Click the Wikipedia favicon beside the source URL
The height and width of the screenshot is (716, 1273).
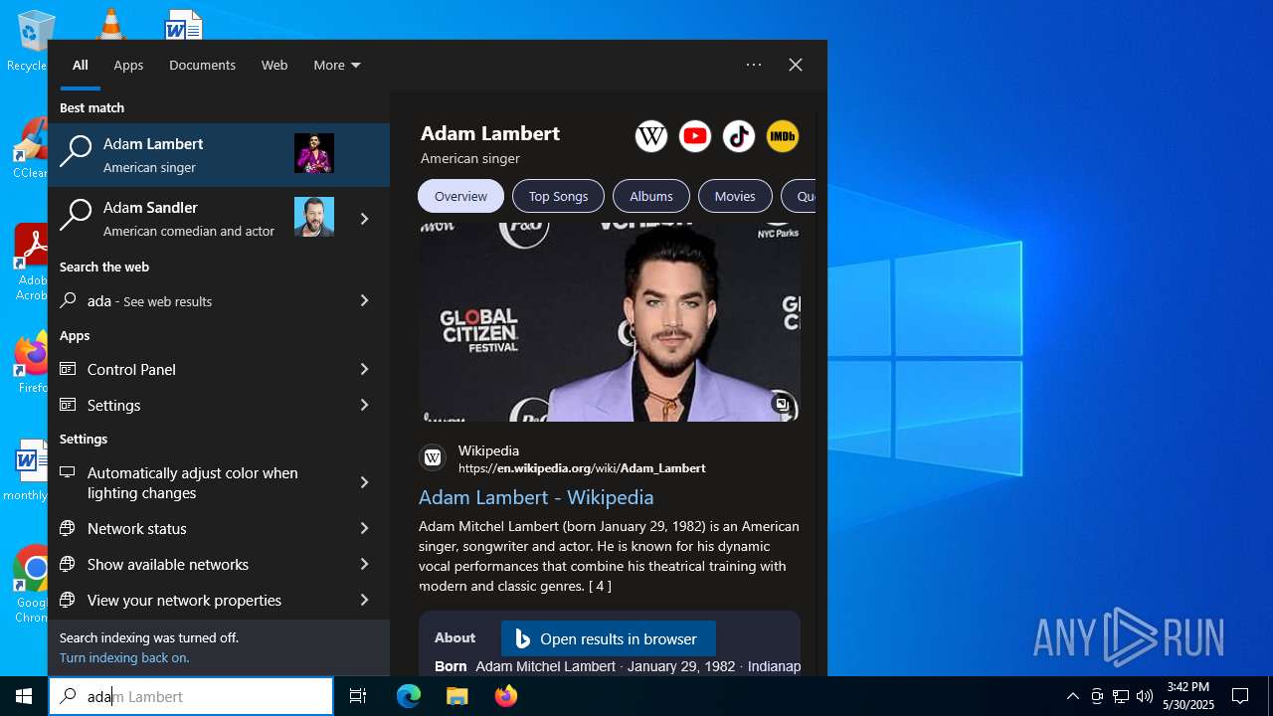pos(433,457)
